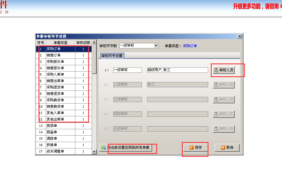Select the 销售订单 row
The width and height of the screenshot is (282, 172).
64,55
